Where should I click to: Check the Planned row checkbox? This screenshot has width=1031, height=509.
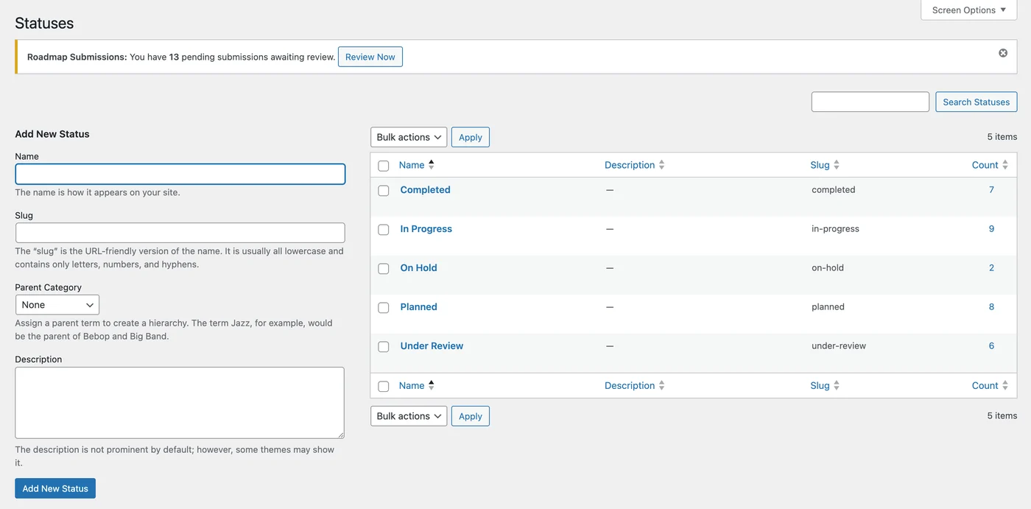click(x=384, y=308)
